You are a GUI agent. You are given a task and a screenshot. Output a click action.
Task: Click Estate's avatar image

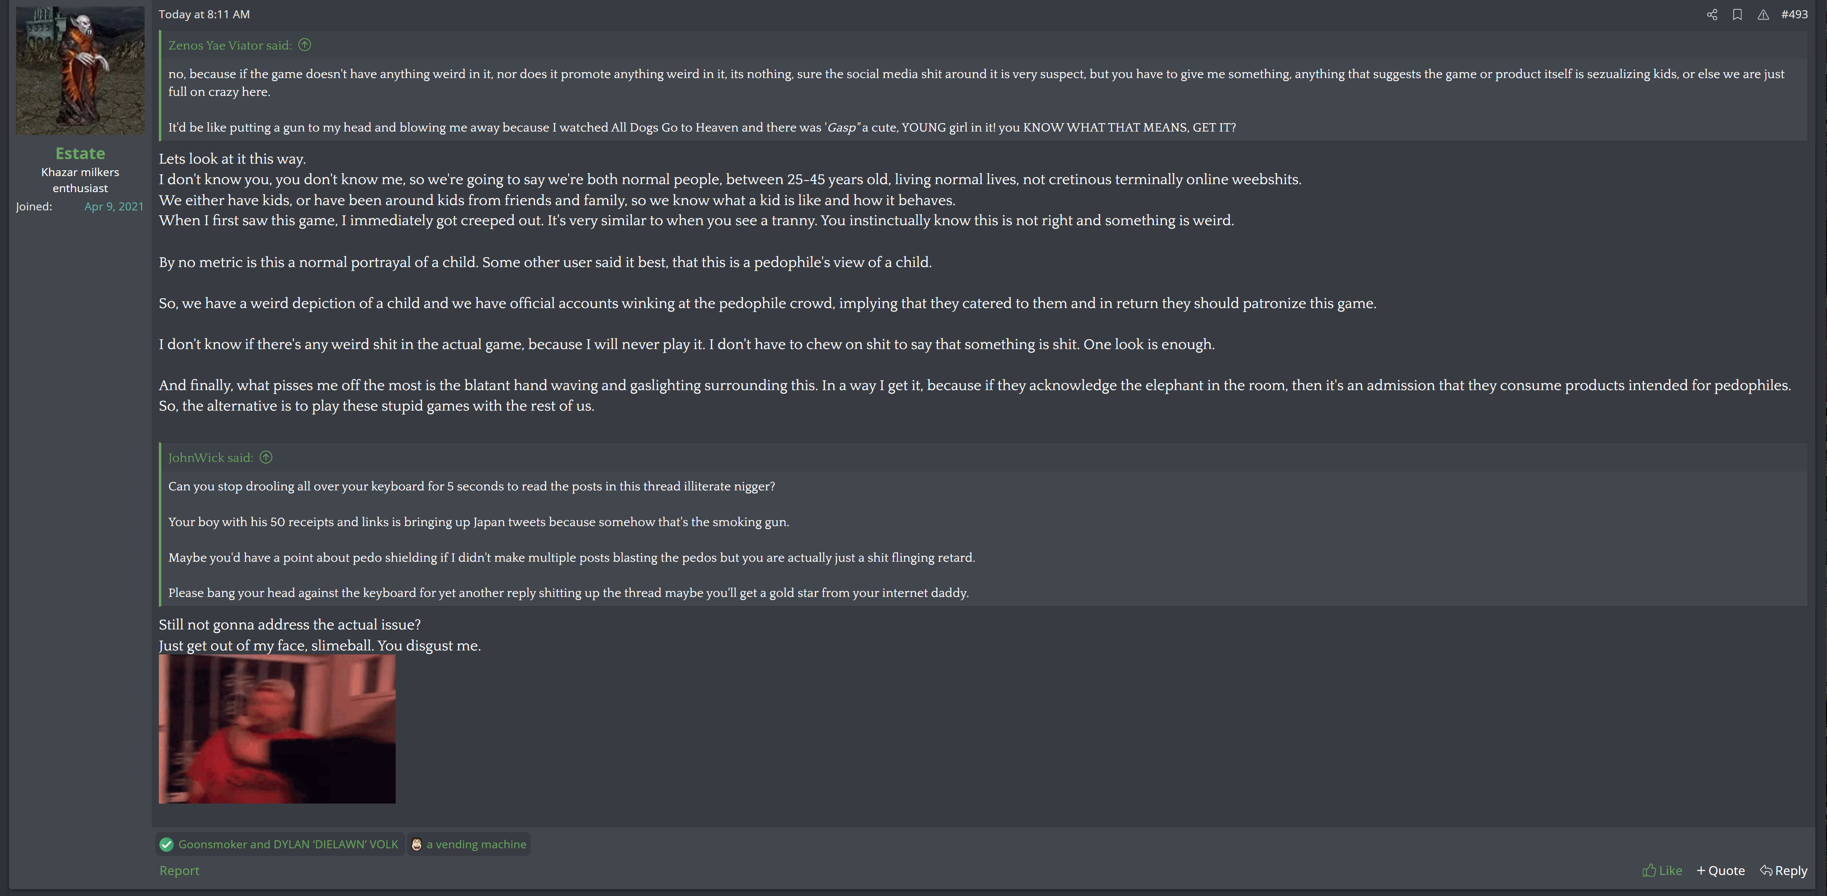[80, 71]
